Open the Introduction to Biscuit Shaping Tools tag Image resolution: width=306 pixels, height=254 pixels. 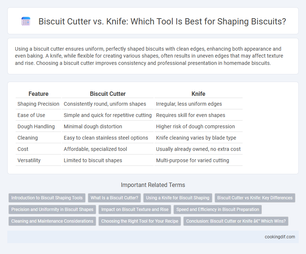point(47,198)
